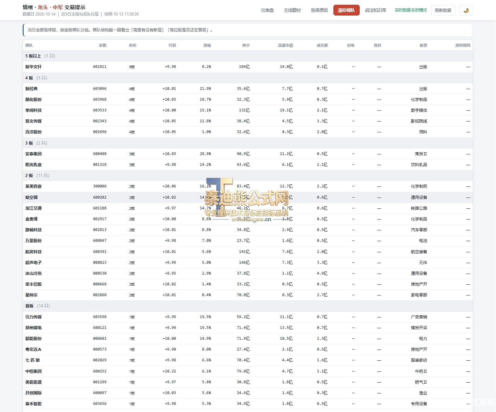Screen dimensions: 496x412
Task: Click the 刷新数据 button
Action: click(x=443, y=10)
